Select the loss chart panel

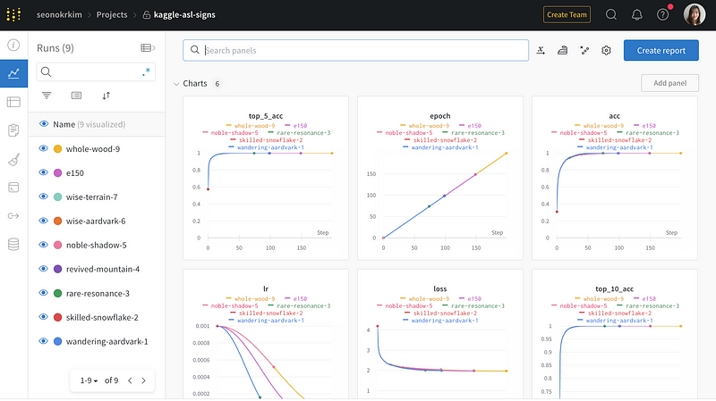pos(440,334)
